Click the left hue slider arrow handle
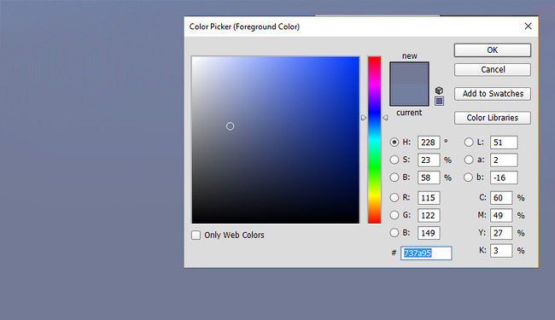The image size is (555, 320). click(364, 118)
